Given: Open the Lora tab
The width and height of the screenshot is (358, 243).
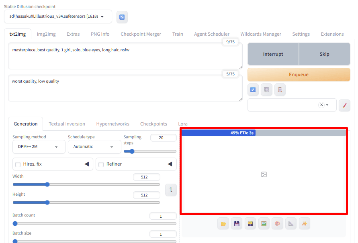Looking at the screenshot, I should click(x=183, y=124).
